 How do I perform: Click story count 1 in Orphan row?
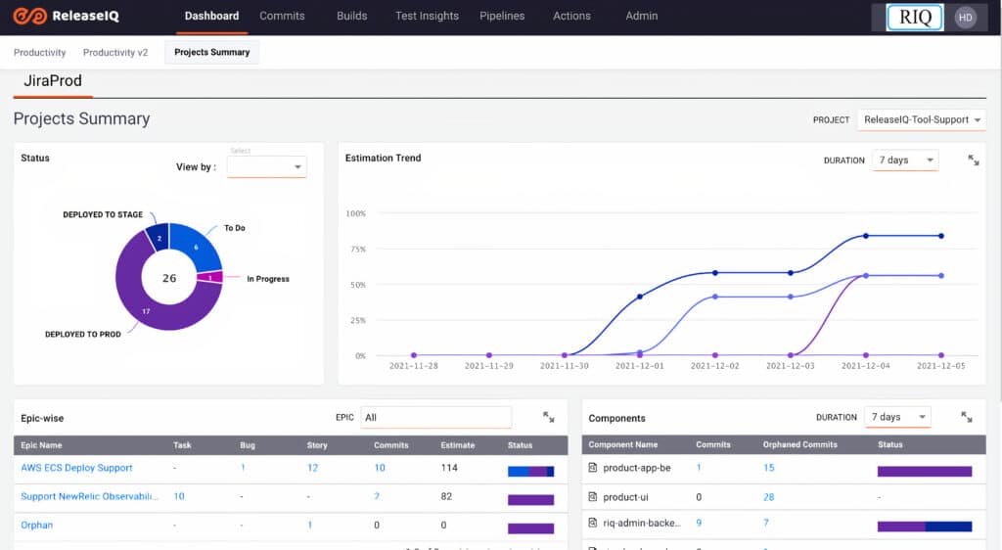[310, 526]
